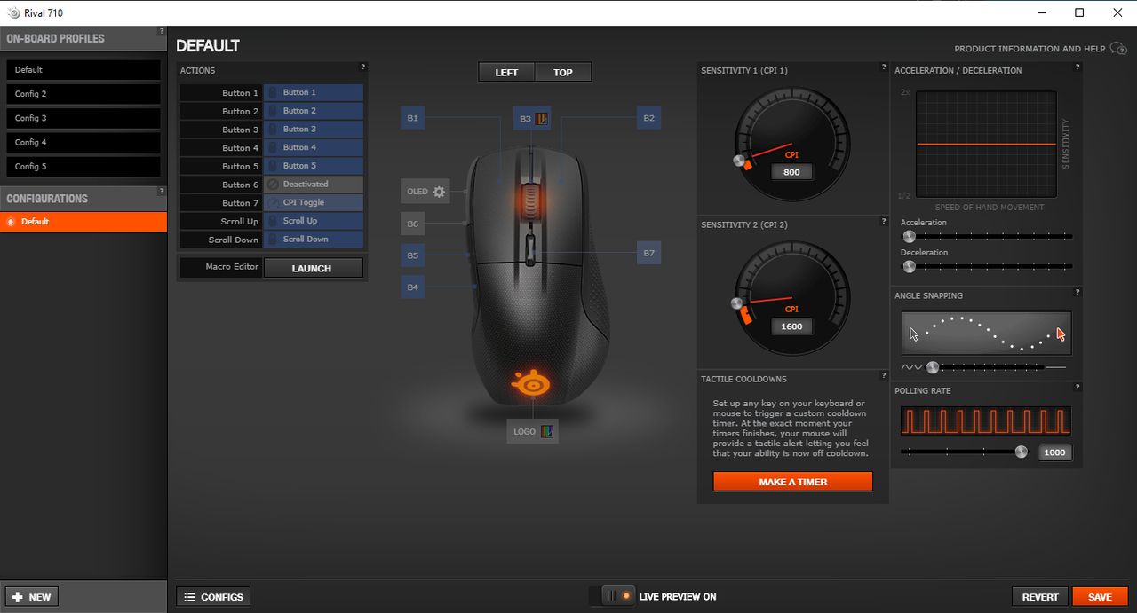Click the Polling Rate slider handle
Viewport: 1137px width, 613px height.
(x=1022, y=452)
